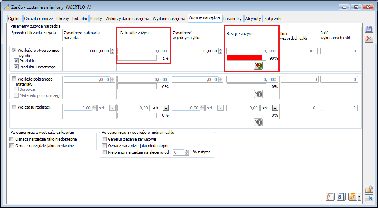Uncheck the Produktu checkbox
The image size is (378, 208).
pos(16,60)
